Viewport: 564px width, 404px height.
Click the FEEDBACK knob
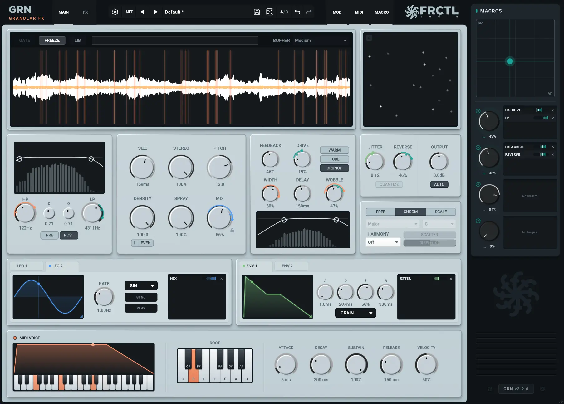270,159
